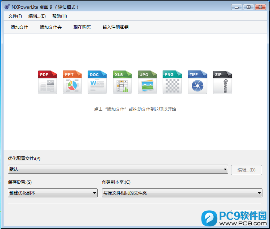Open the 帮助(H) menu

tap(59, 16)
